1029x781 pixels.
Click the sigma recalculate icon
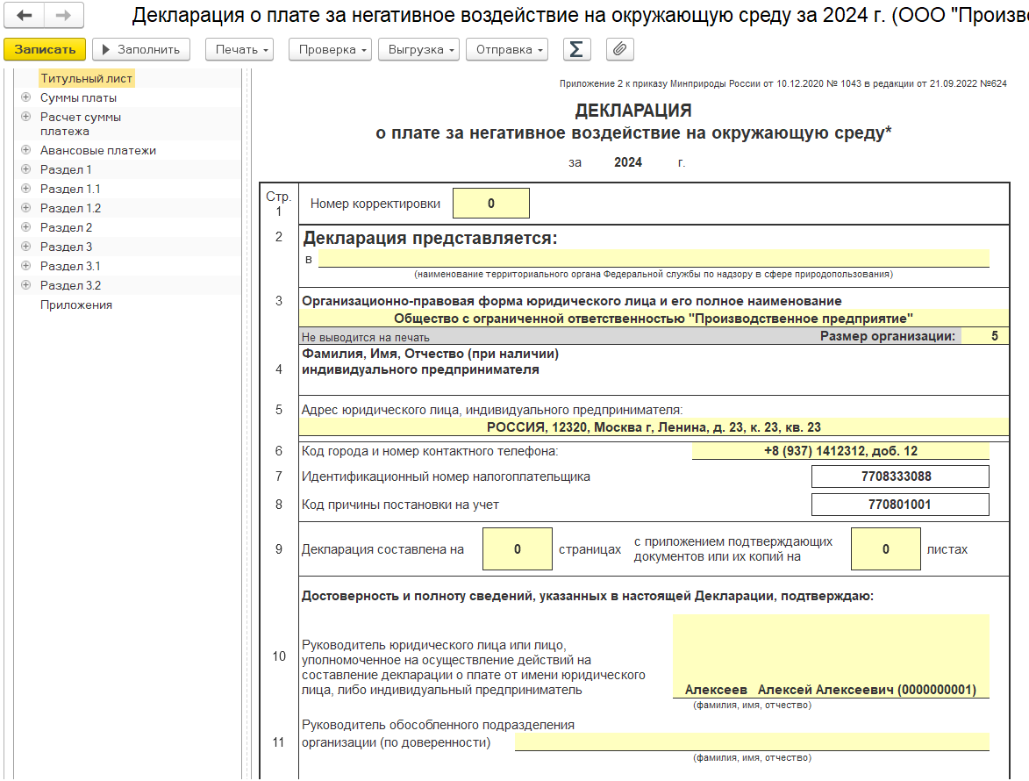tap(575, 50)
